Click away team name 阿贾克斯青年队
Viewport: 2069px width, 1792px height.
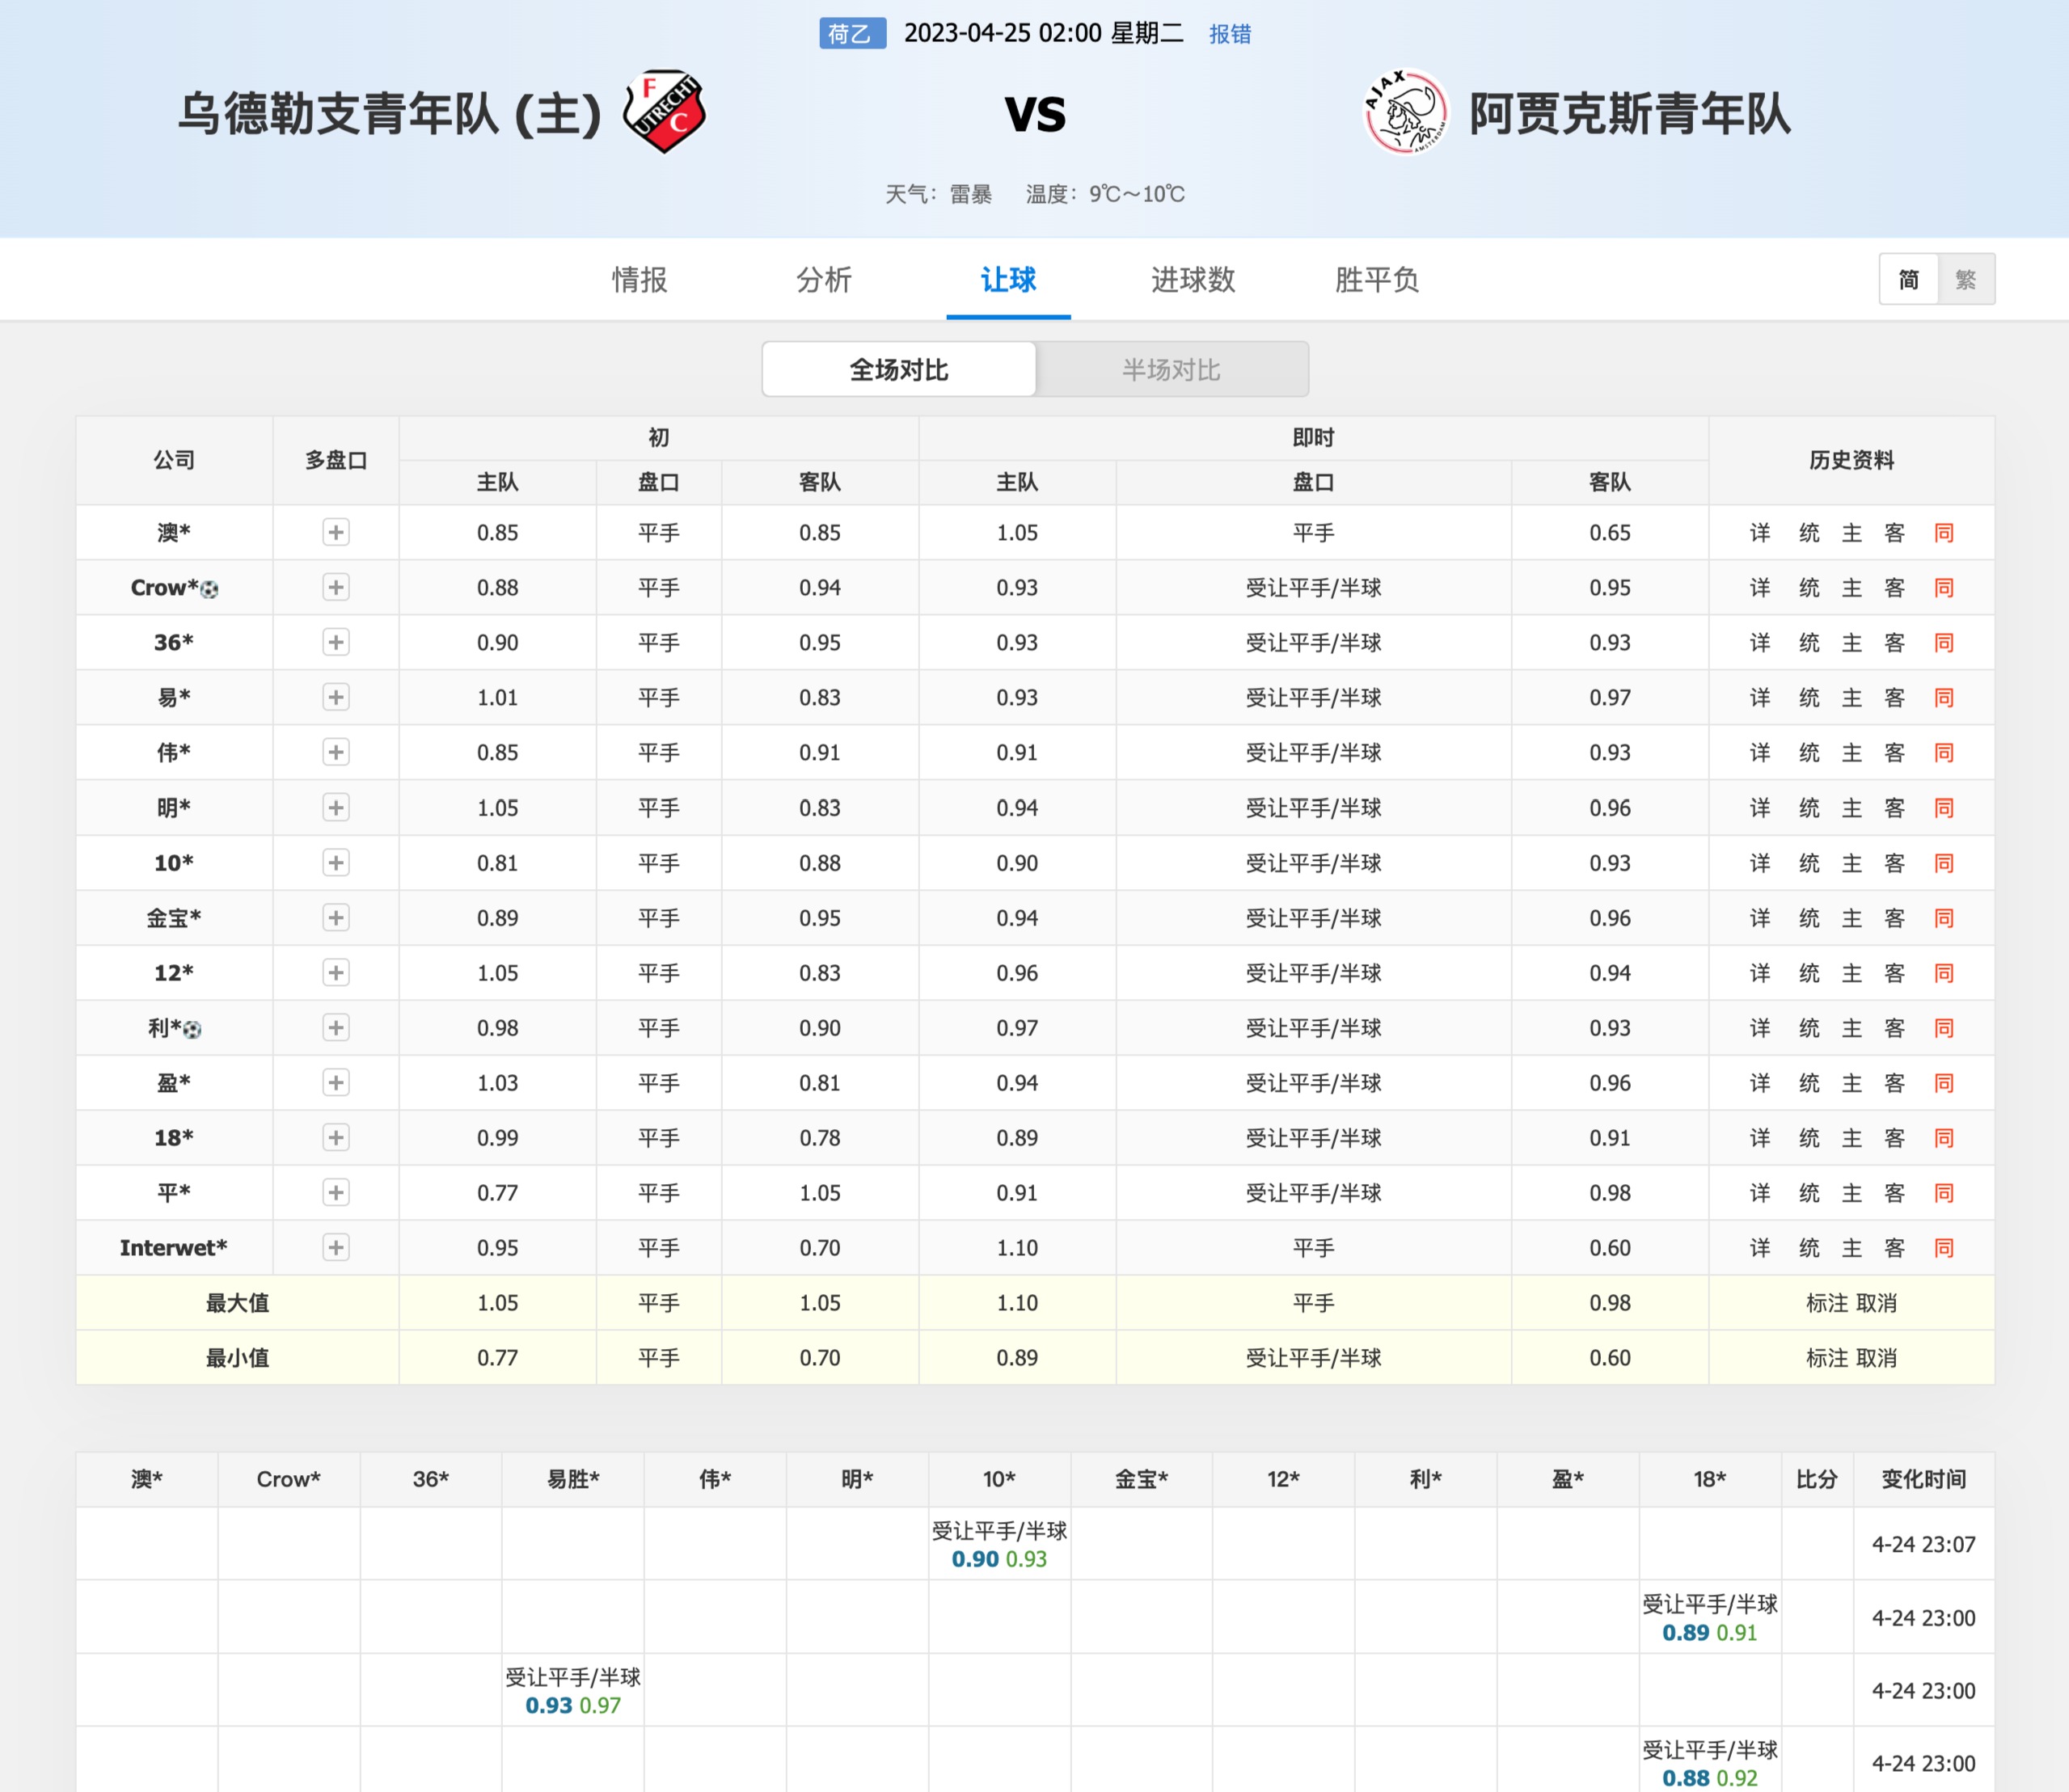(x=1630, y=113)
